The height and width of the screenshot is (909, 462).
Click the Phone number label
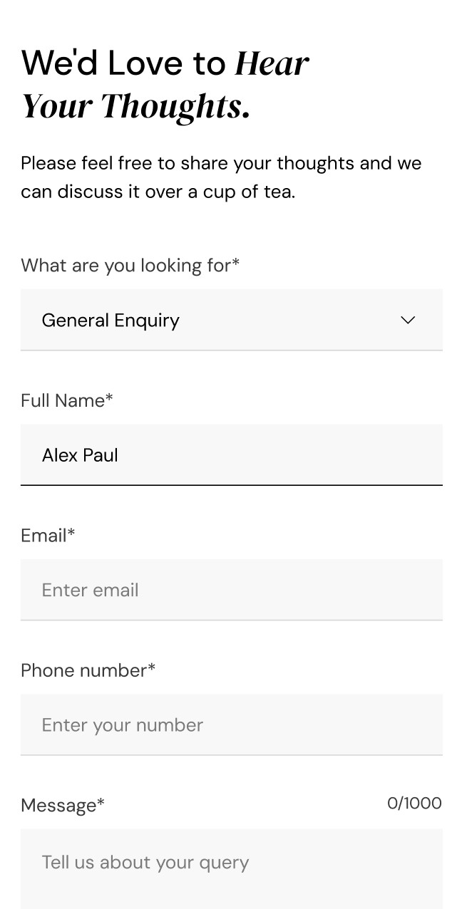point(88,670)
